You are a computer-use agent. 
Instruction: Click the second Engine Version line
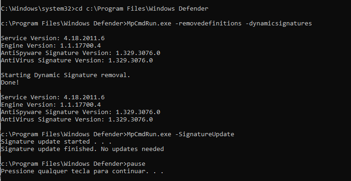click(x=51, y=105)
